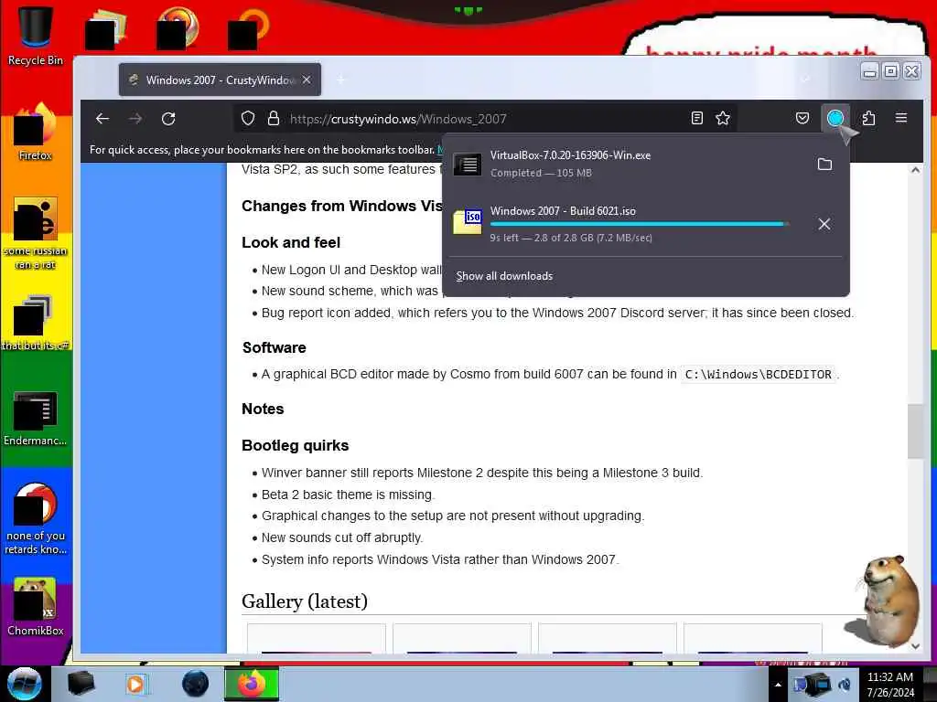Open the Start menu orb

[x=25, y=684]
